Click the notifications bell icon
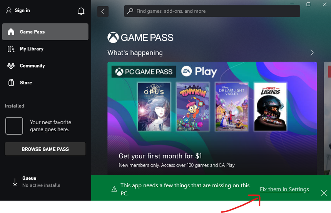The image size is (331, 213). (x=81, y=11)
